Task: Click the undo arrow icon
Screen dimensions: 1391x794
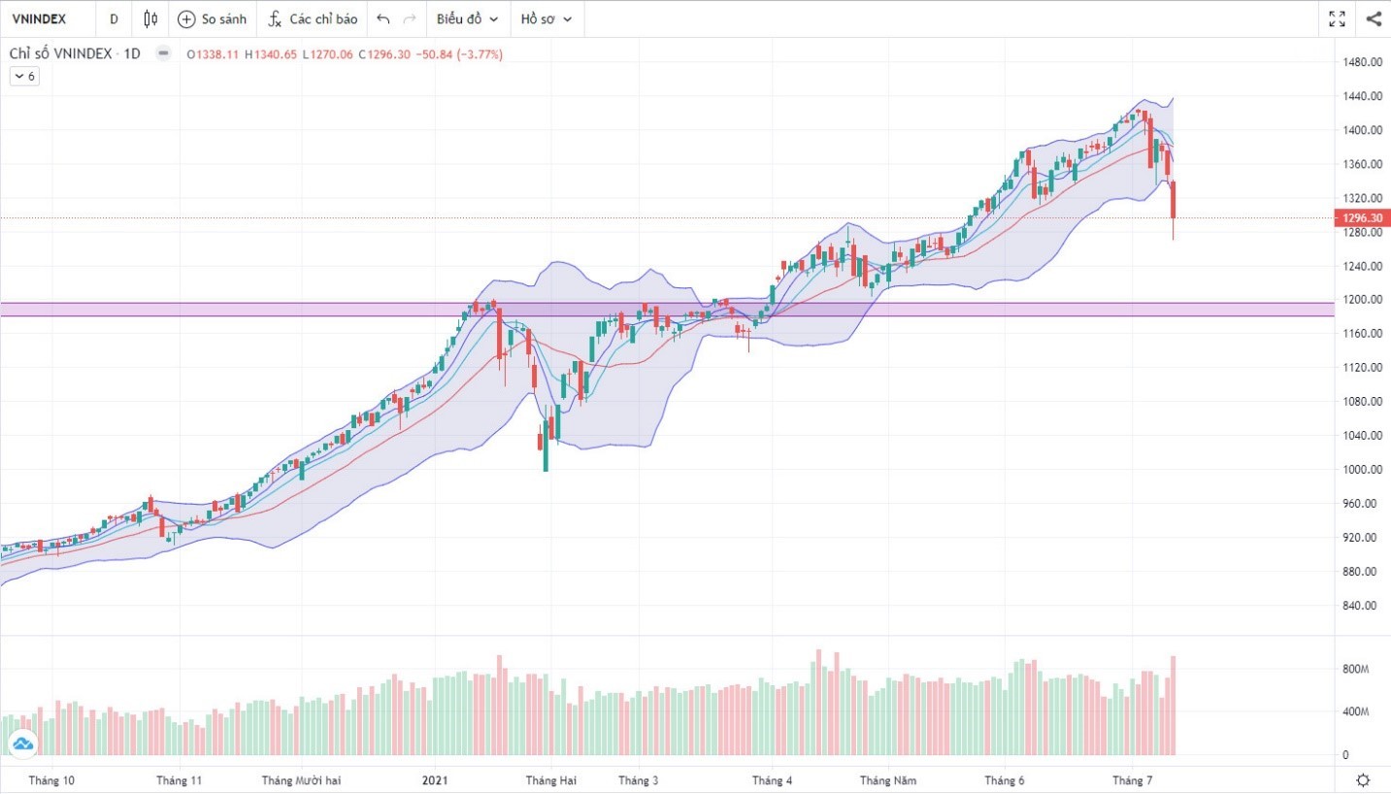Action: click(x=383, y=18)
